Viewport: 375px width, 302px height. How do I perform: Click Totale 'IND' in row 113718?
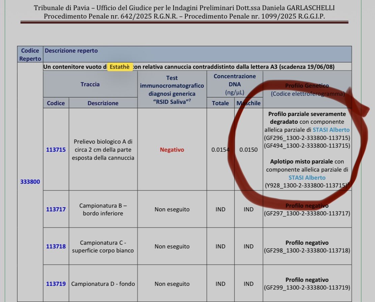pos(220,246)
